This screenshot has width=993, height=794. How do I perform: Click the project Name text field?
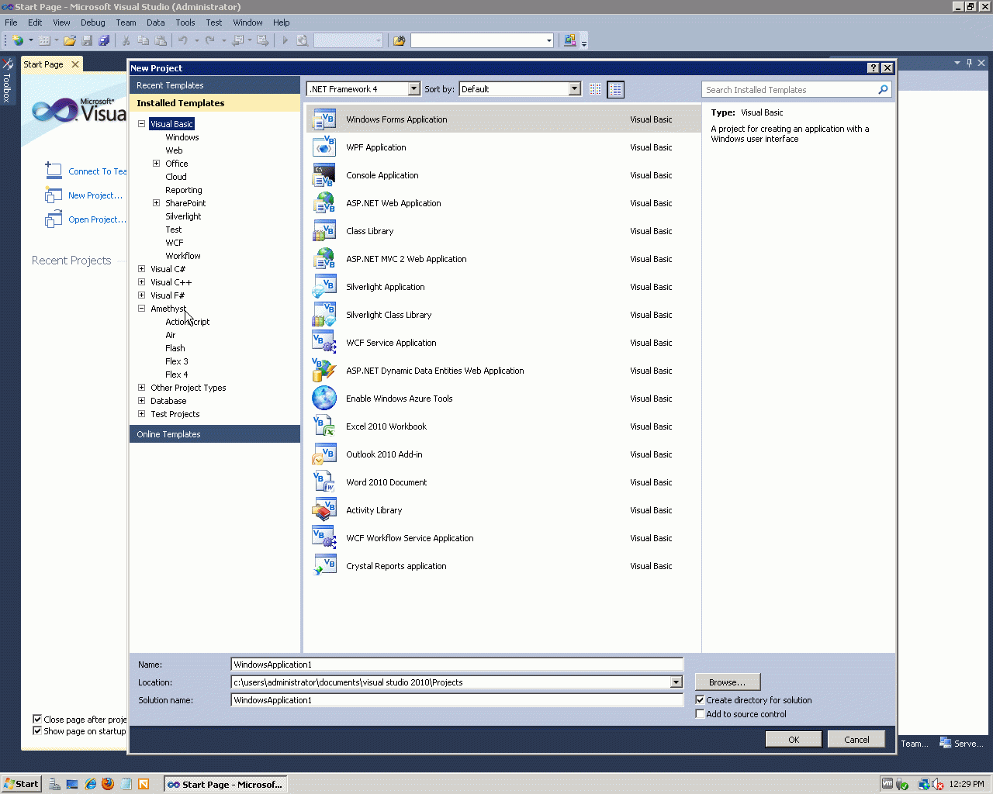click(x=457, y=665)
